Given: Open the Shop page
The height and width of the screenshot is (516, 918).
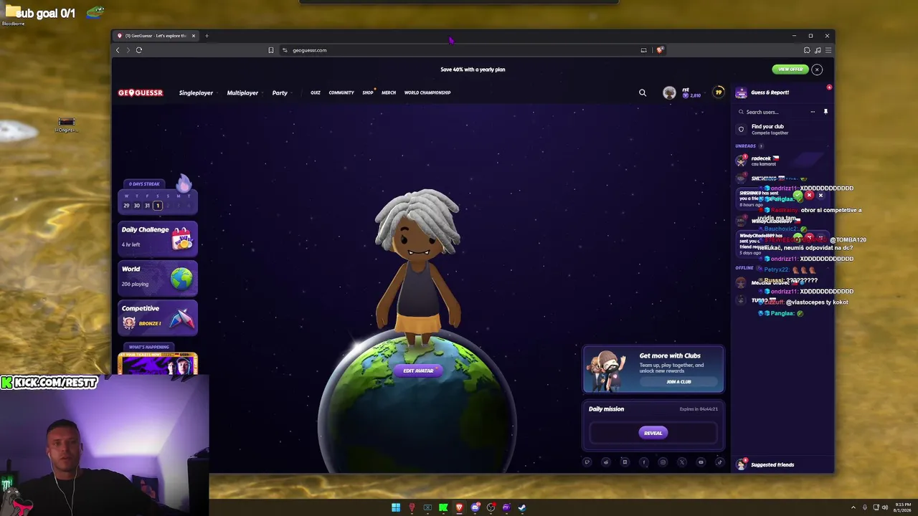Looking at the screenshot, I should 368,92.
